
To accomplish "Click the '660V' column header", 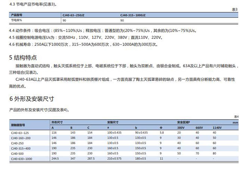I will pos(199,127).
